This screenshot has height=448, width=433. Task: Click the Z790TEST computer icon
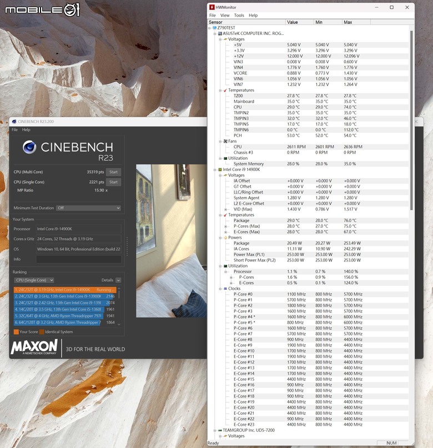click(214, 28)
